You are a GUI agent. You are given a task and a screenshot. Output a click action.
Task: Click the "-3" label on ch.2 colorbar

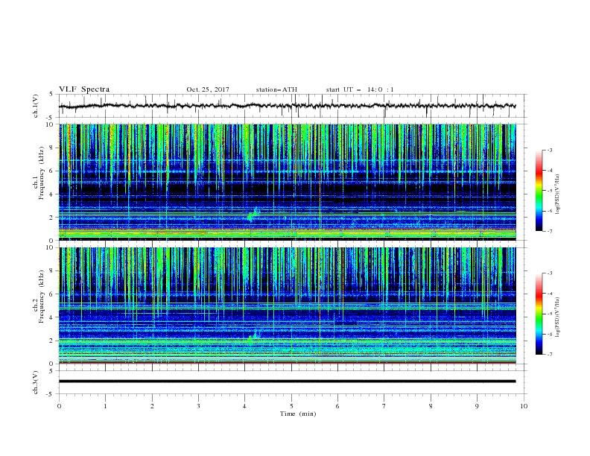[550, 273]
